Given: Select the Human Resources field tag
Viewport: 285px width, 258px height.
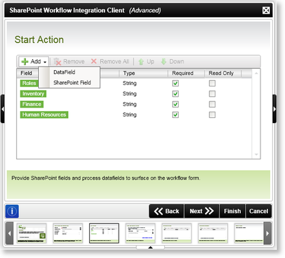Looking at the screenshot, I should [44, 114].
